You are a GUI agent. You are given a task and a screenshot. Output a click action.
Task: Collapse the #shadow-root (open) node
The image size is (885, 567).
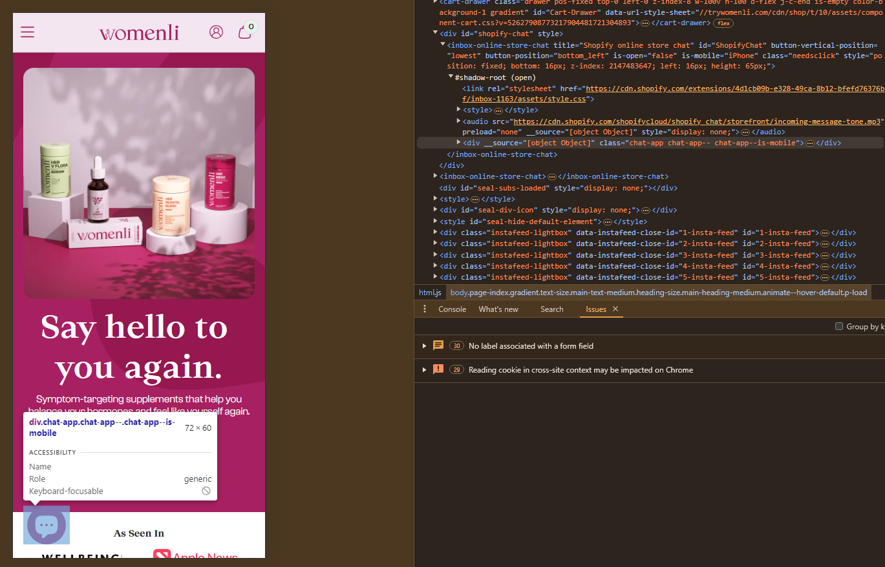(x=451, y=77)
